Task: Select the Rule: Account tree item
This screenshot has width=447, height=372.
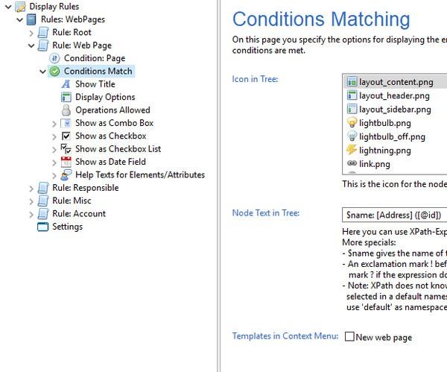Action: [78, 214]
